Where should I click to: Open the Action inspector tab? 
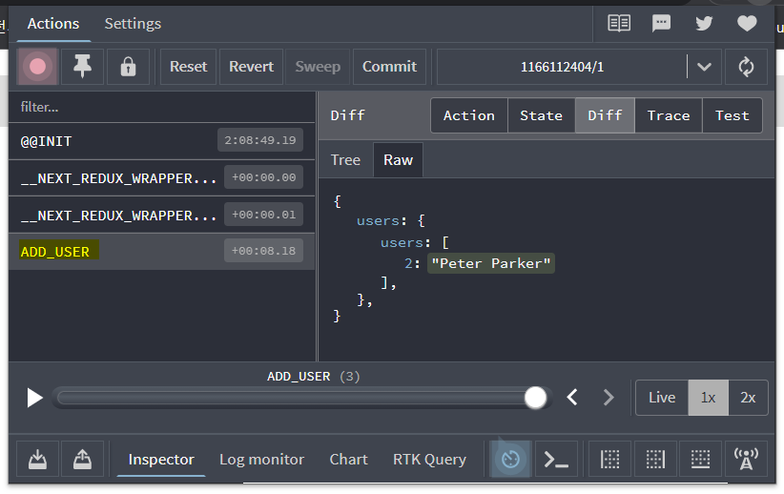469,115
